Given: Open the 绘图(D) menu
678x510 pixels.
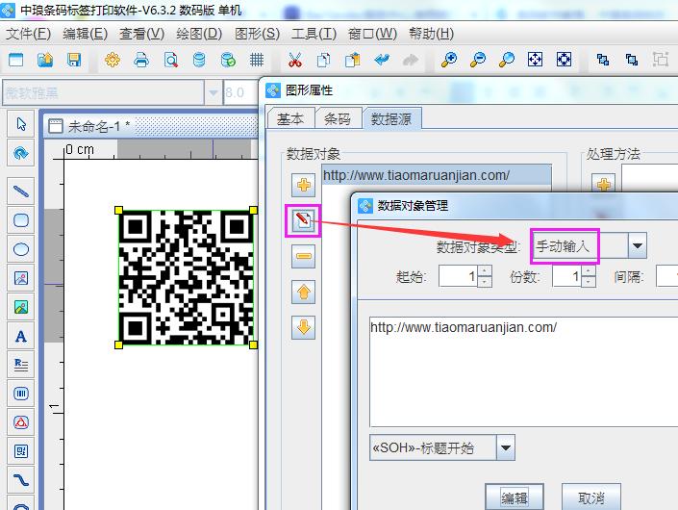Looking at the screenshot, I should [x=199, y=34].
